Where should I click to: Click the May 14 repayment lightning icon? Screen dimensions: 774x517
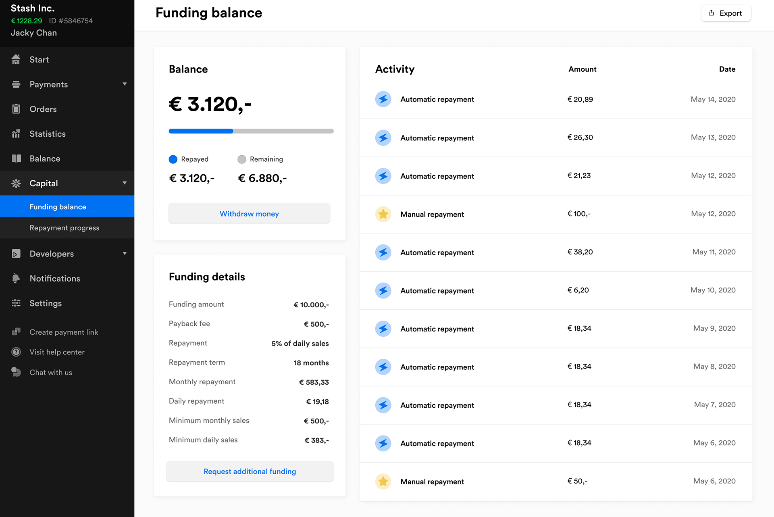coord(383,99)
